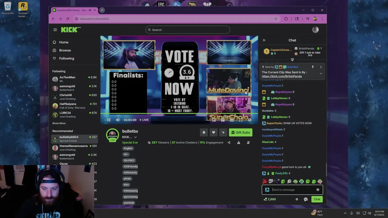Open the emoji picker in chat input
The width and height of the screenshot is (388, 218).
tap(318, 190)
